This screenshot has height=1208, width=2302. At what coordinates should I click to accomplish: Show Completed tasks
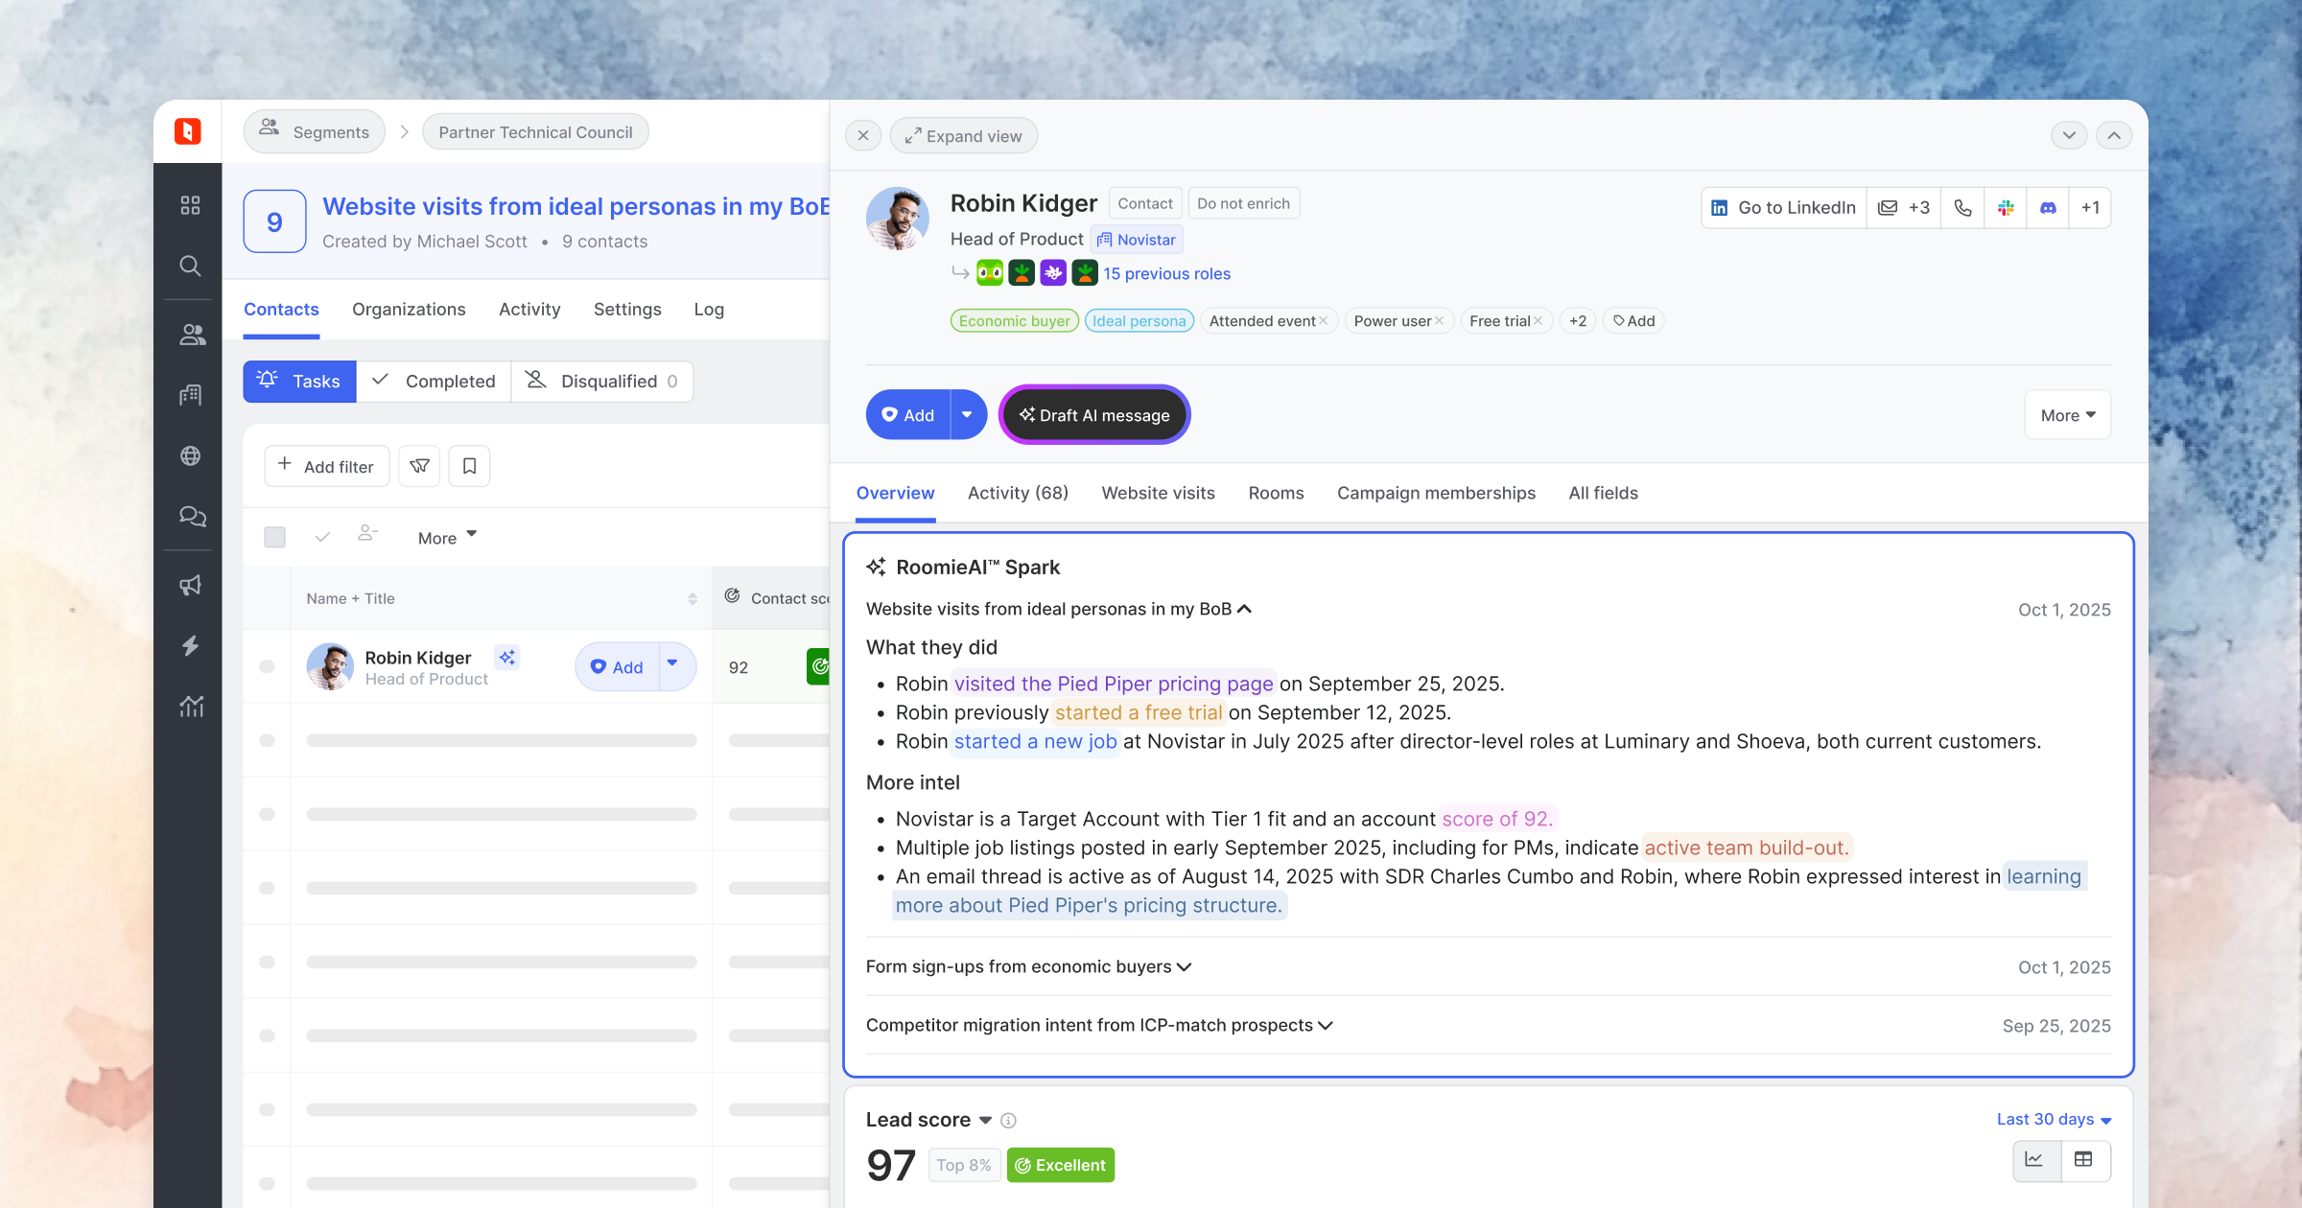[x=434, y=382]
